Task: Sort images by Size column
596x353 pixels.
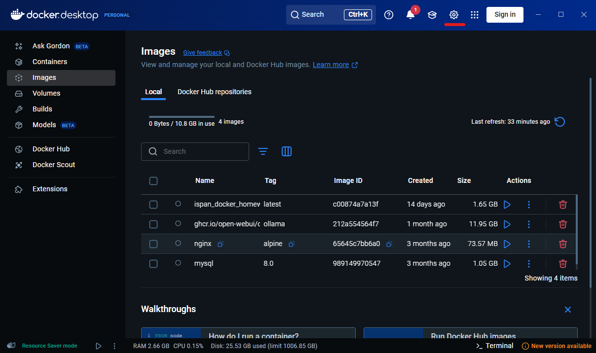Action: (x=464, y=180)
